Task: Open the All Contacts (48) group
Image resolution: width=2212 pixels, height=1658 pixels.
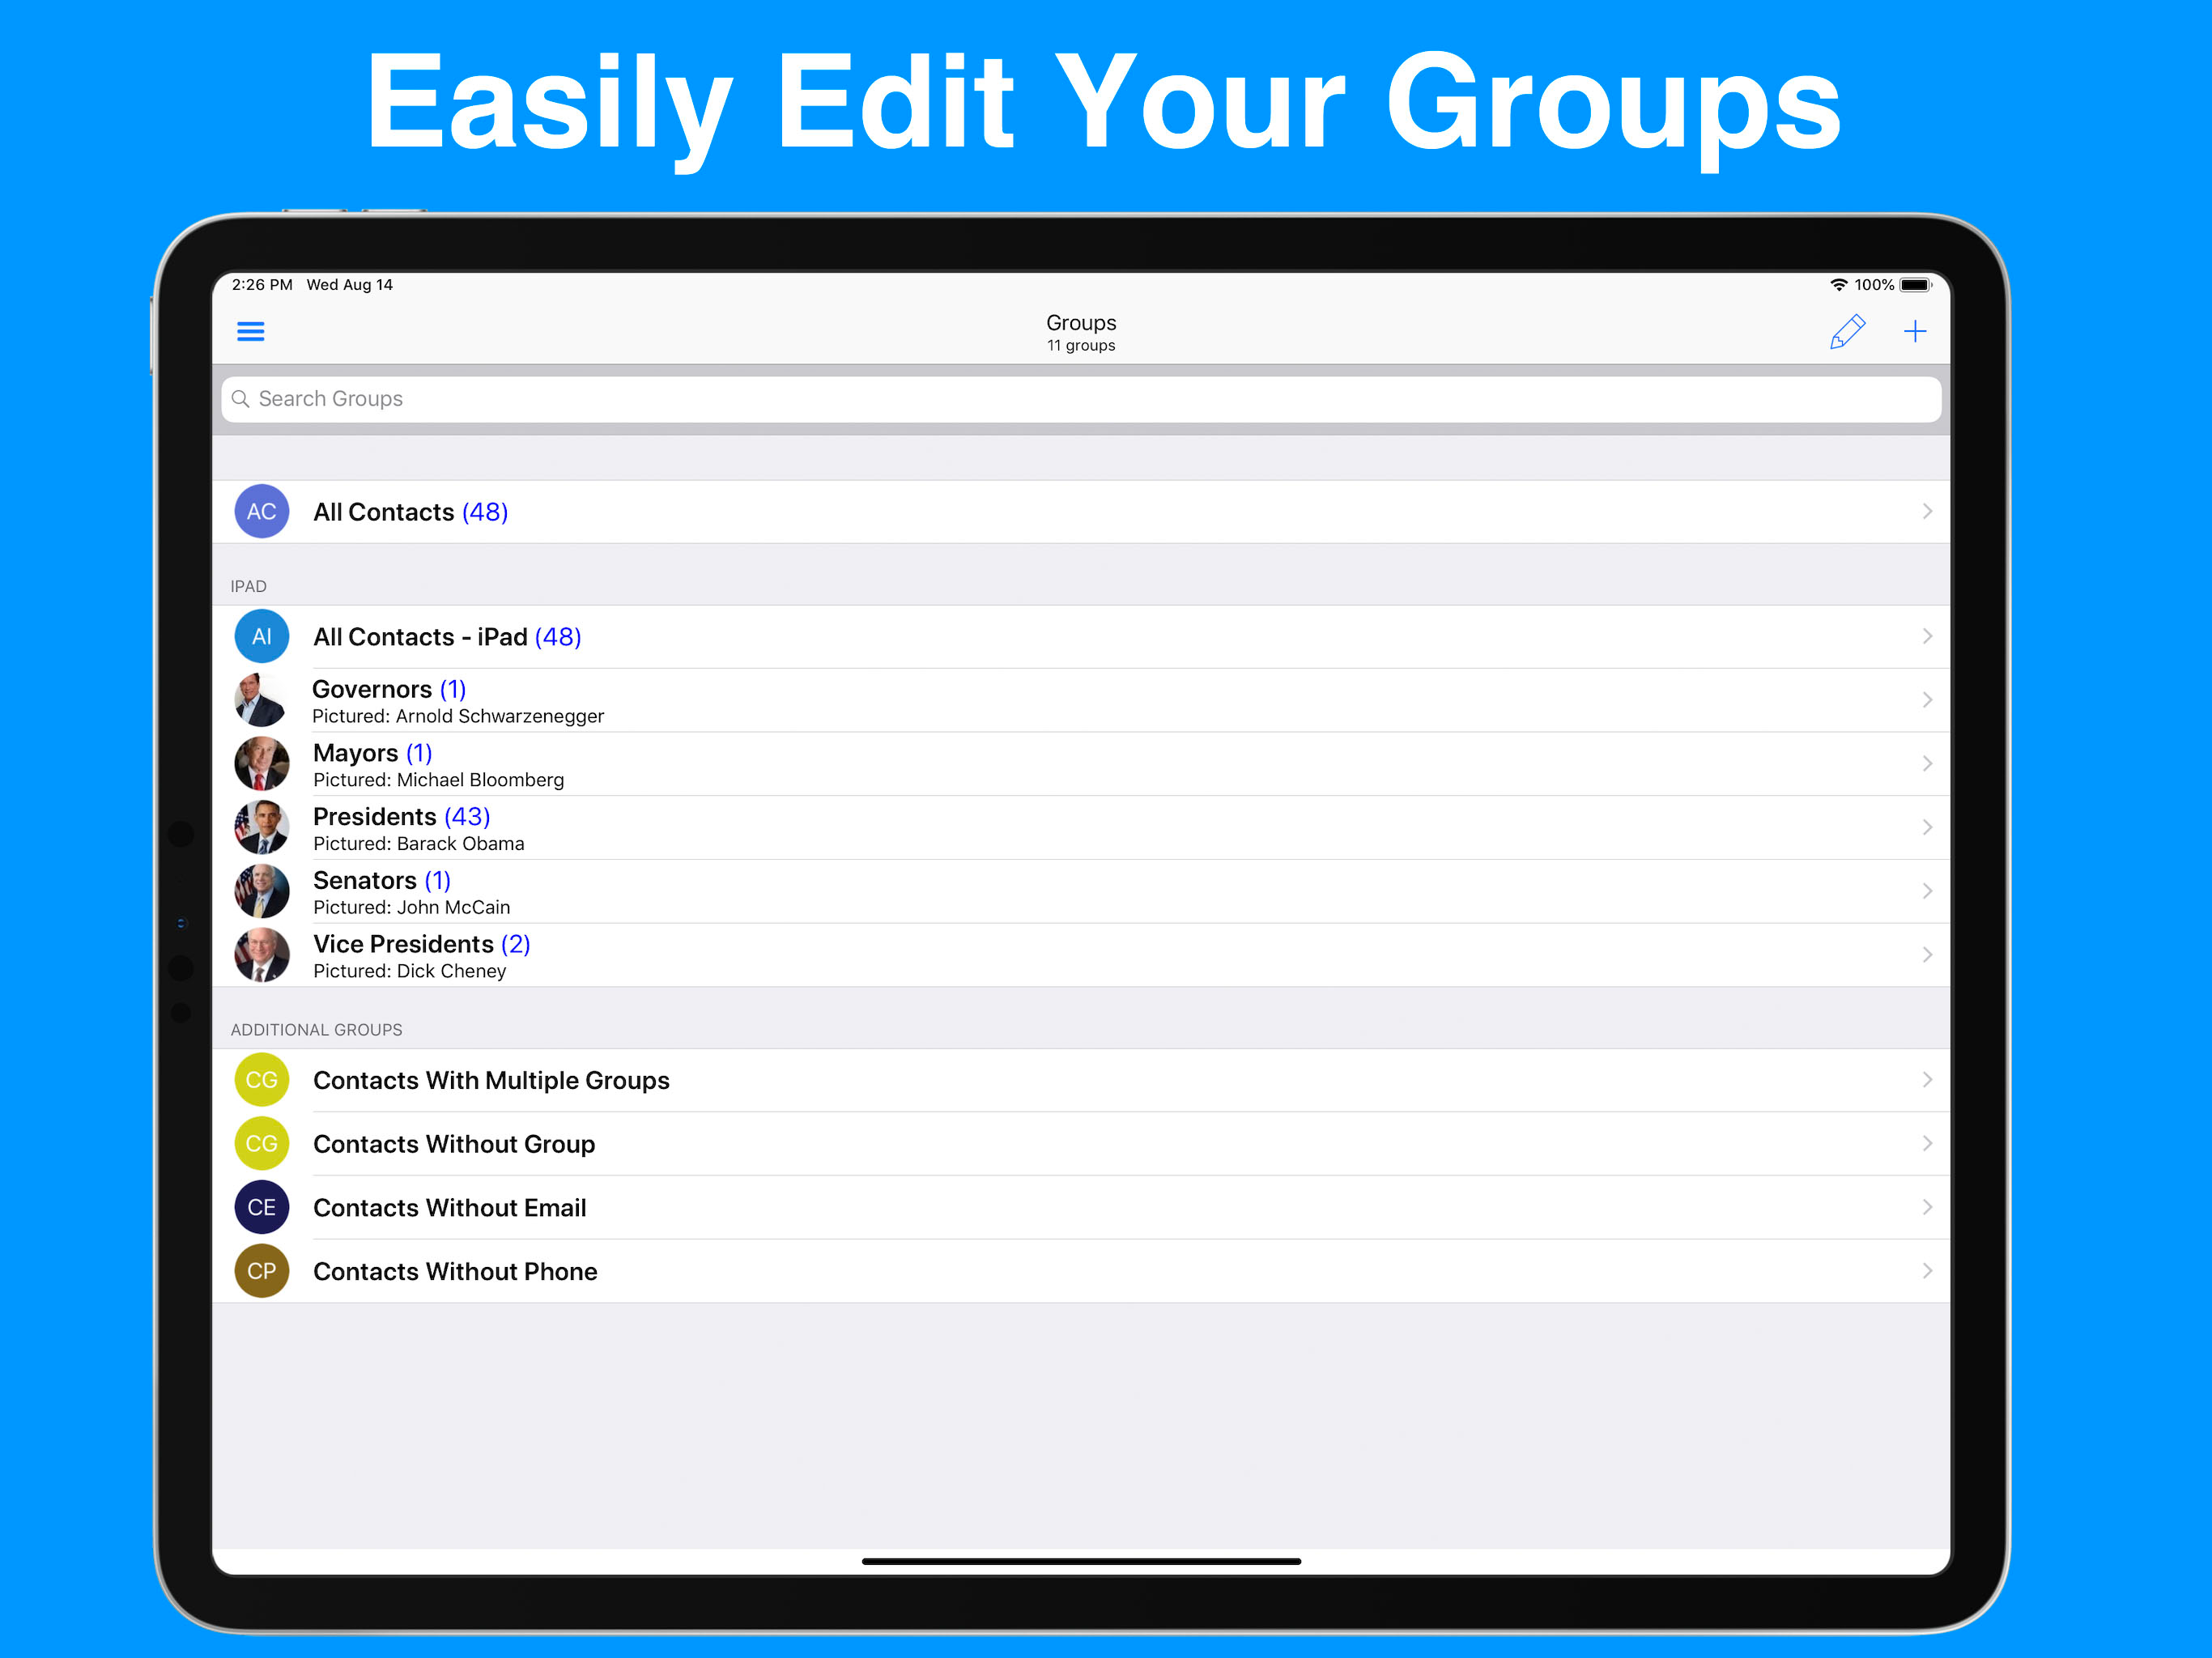Action: point(1081,512)
